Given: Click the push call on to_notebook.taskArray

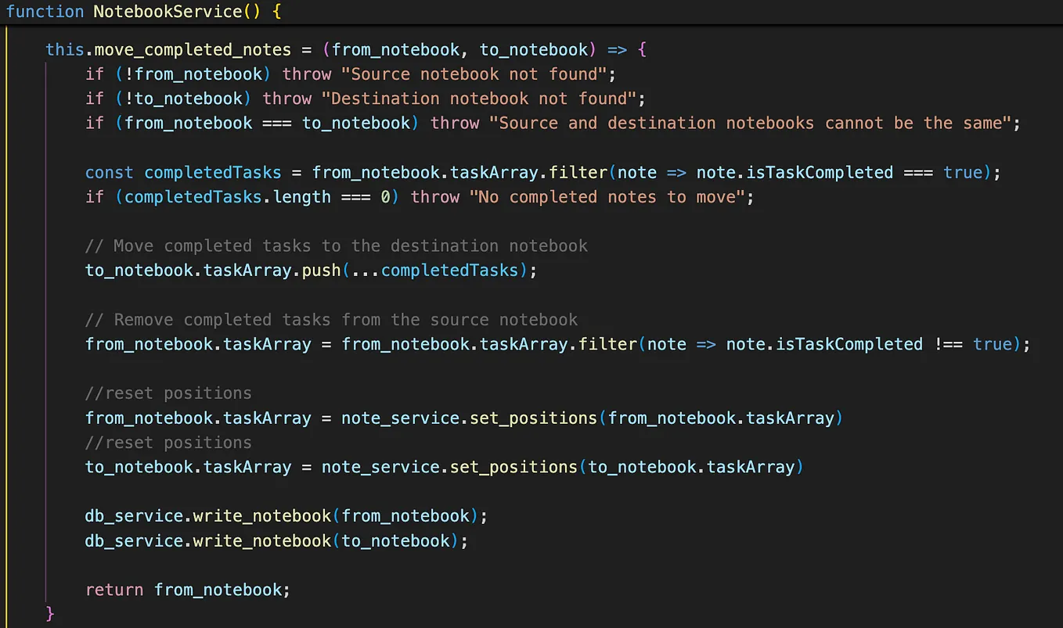Looking at the screenshot, I should click(321, 271).
